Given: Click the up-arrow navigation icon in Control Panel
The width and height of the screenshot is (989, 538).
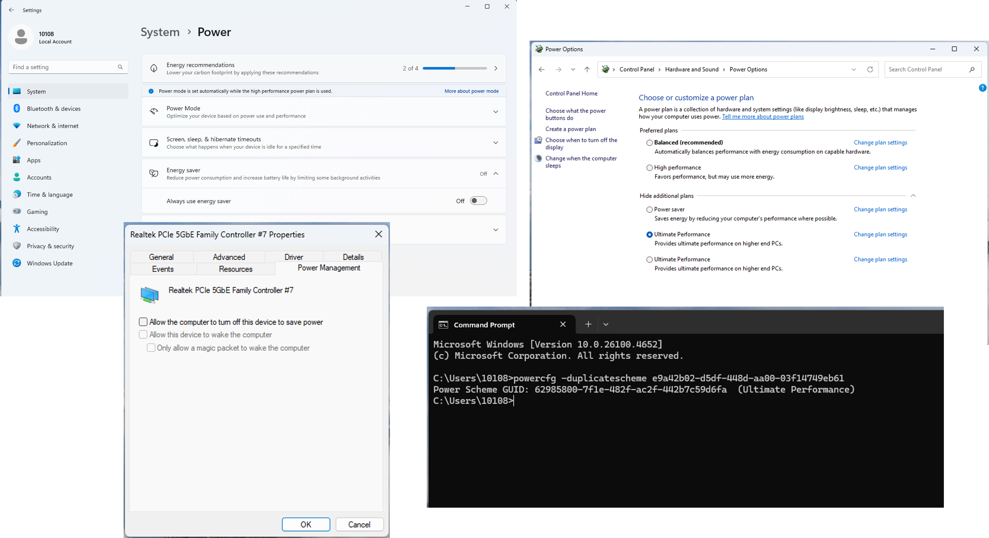Looking at the screenshot, I should click(587, 69).
